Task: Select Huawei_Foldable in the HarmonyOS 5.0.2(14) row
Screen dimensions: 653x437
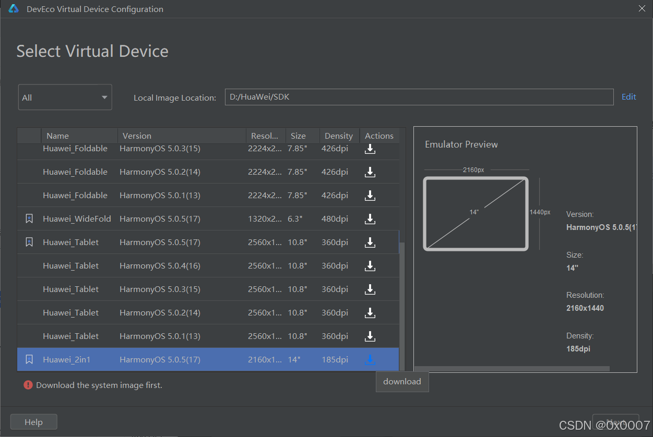Action: (75, 172)
